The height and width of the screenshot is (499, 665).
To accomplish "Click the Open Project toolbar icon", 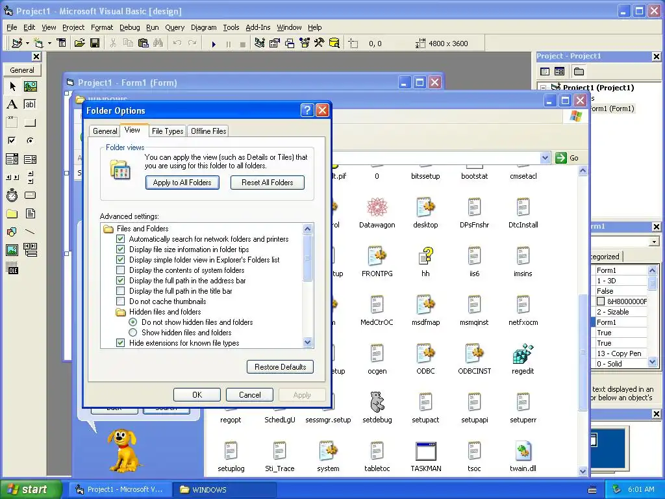I will point(79,43).
